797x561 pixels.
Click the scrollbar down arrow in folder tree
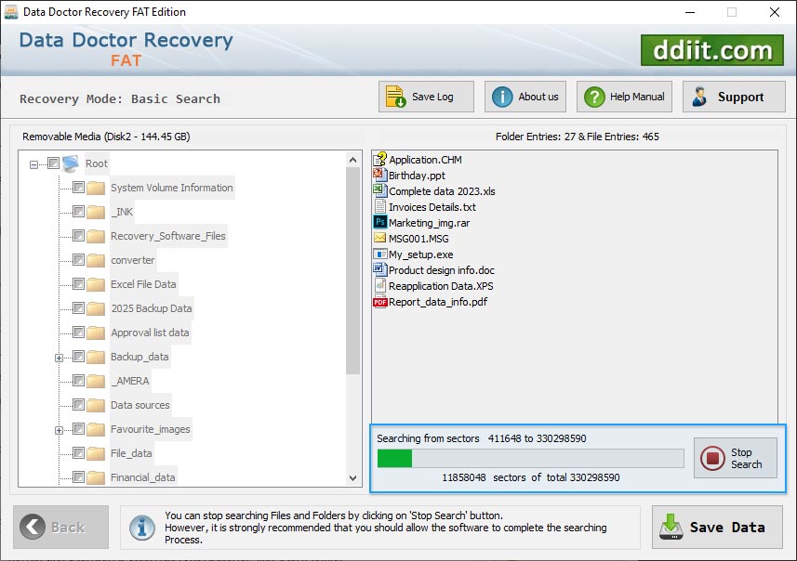352,477
